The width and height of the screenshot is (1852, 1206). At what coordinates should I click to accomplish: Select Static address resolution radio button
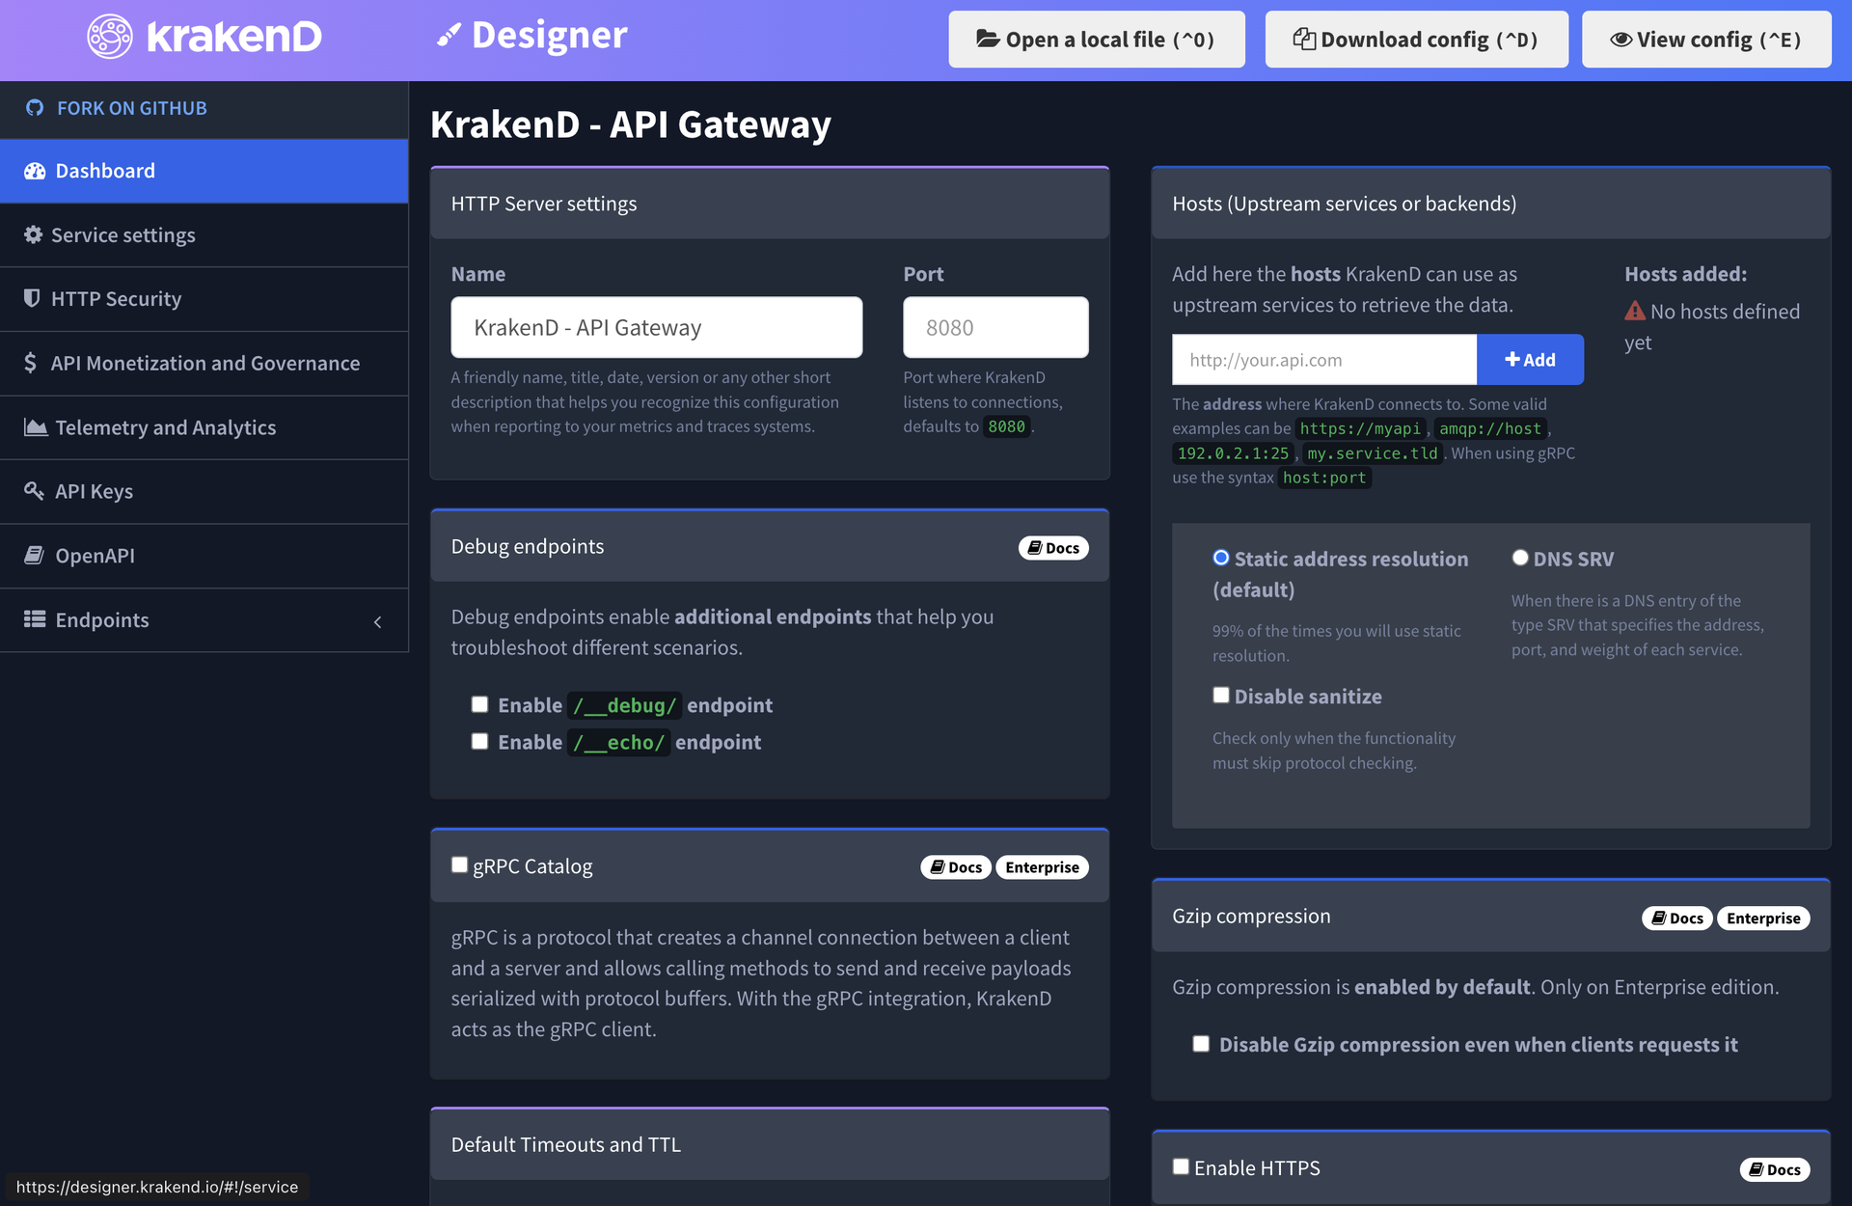point(1221,558)
